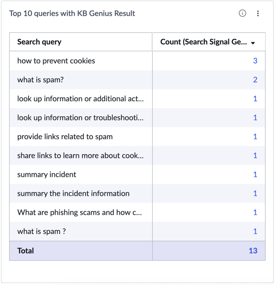Select the provide links related to spam cell

click(81, 136)
